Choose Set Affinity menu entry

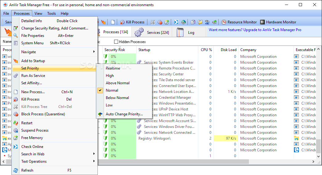point(55,83)
